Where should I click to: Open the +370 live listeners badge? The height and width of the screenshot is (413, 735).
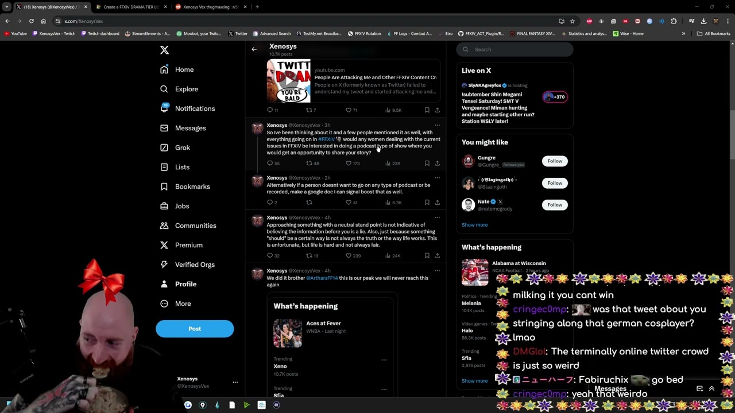tap(555, 97)
